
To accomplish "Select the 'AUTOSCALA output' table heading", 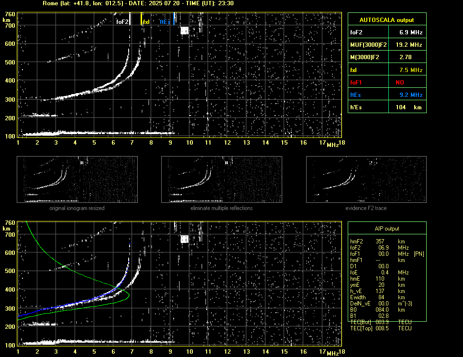I will coord(386,20).
